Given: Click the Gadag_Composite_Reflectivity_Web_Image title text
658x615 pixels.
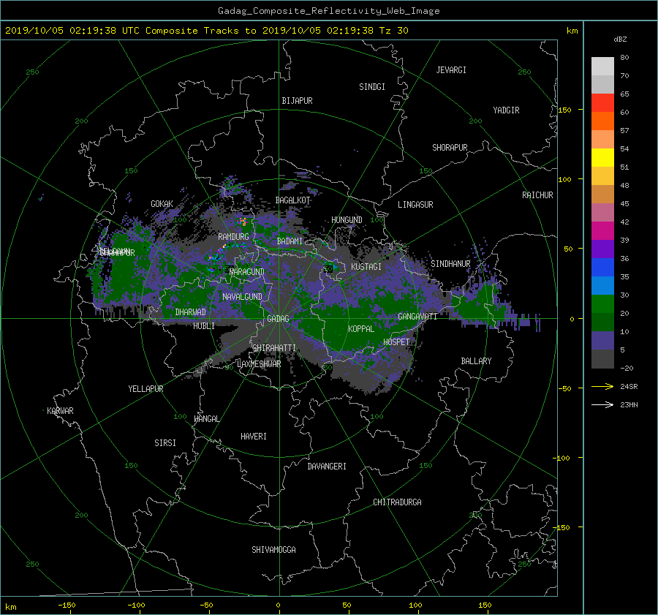Looking at the screenshot, I should click(x=329, y=11).
